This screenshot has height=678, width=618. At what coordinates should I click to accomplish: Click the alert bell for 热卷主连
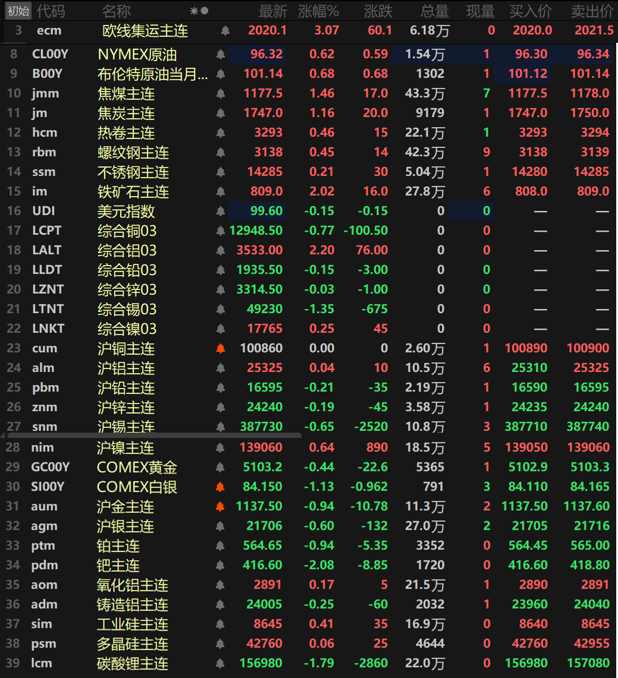click(221, 133)
